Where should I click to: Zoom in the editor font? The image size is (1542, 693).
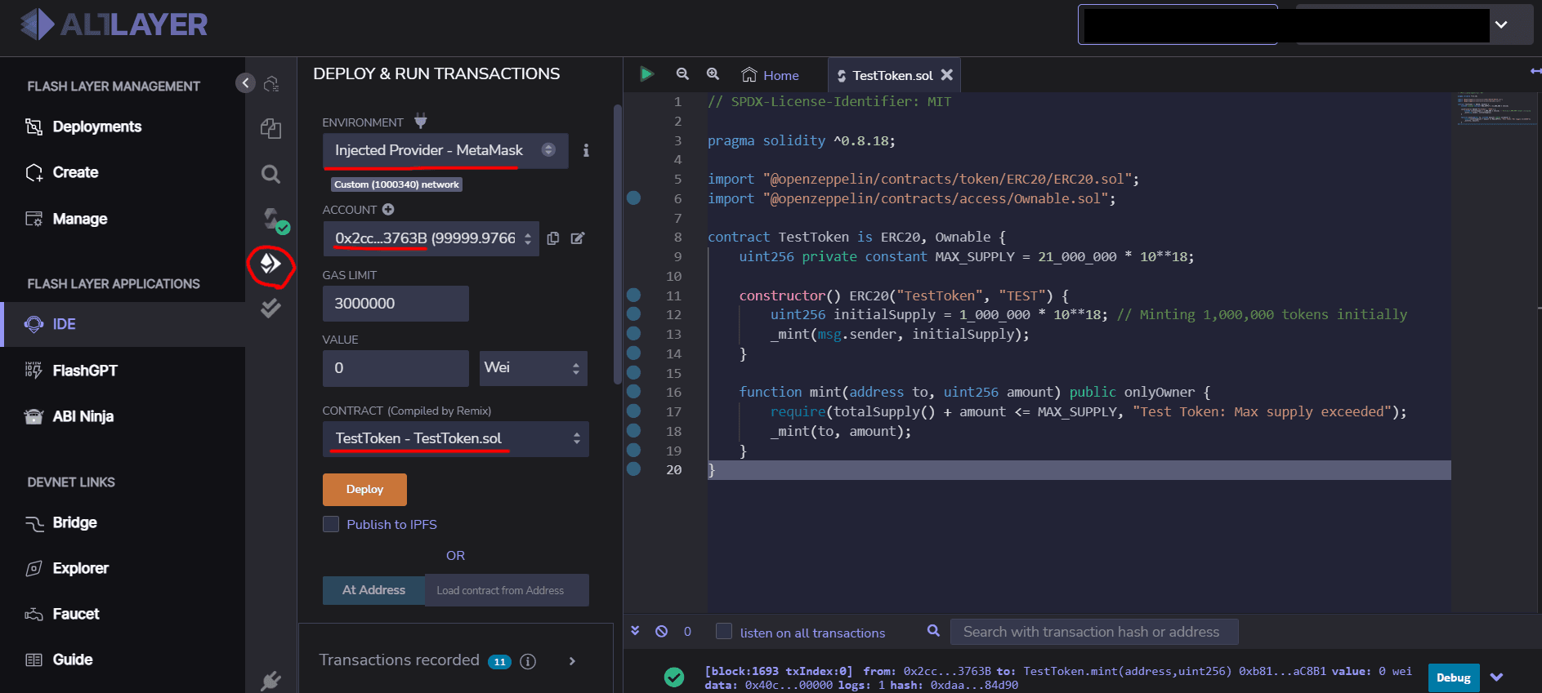coord(713,74)
